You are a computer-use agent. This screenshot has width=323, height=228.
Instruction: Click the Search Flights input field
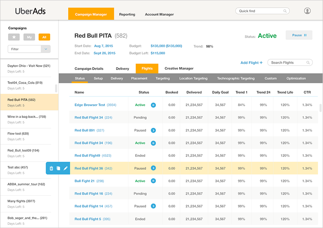290,63
